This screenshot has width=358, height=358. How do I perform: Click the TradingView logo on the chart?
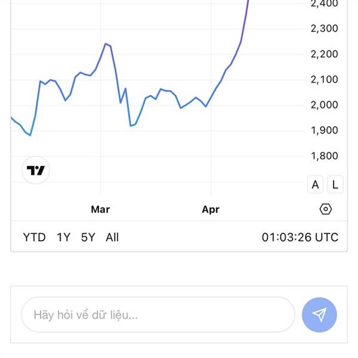coord(36,171)
